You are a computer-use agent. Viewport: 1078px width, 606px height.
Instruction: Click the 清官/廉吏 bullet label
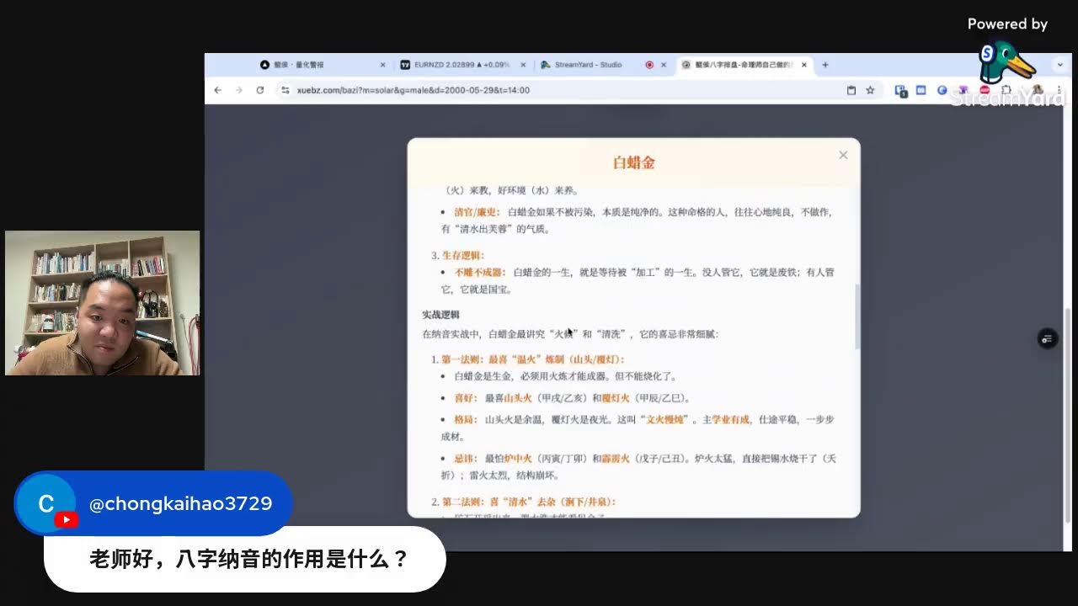[477, 212]
